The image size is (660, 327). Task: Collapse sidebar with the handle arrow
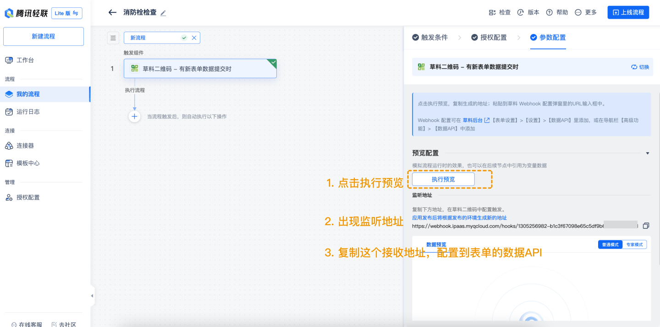tap(92, 296)
